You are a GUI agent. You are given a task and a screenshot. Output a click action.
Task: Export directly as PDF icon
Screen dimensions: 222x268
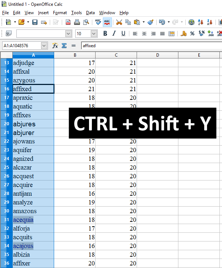point(68,22)
